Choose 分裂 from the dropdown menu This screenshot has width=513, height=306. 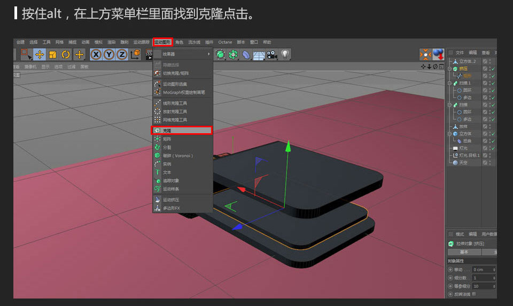(183, 148)
